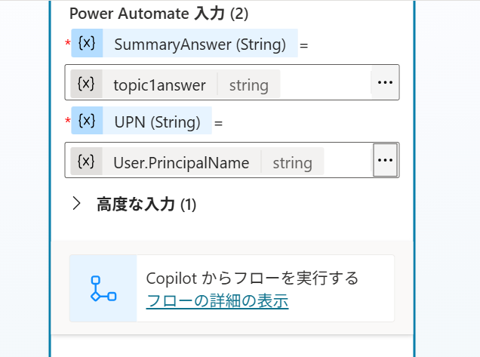Image resolution: width=480 pixels, height=357 pixels.
Task: Click the 高度な入力 (1) label
Action: click(x=146, y=205)
